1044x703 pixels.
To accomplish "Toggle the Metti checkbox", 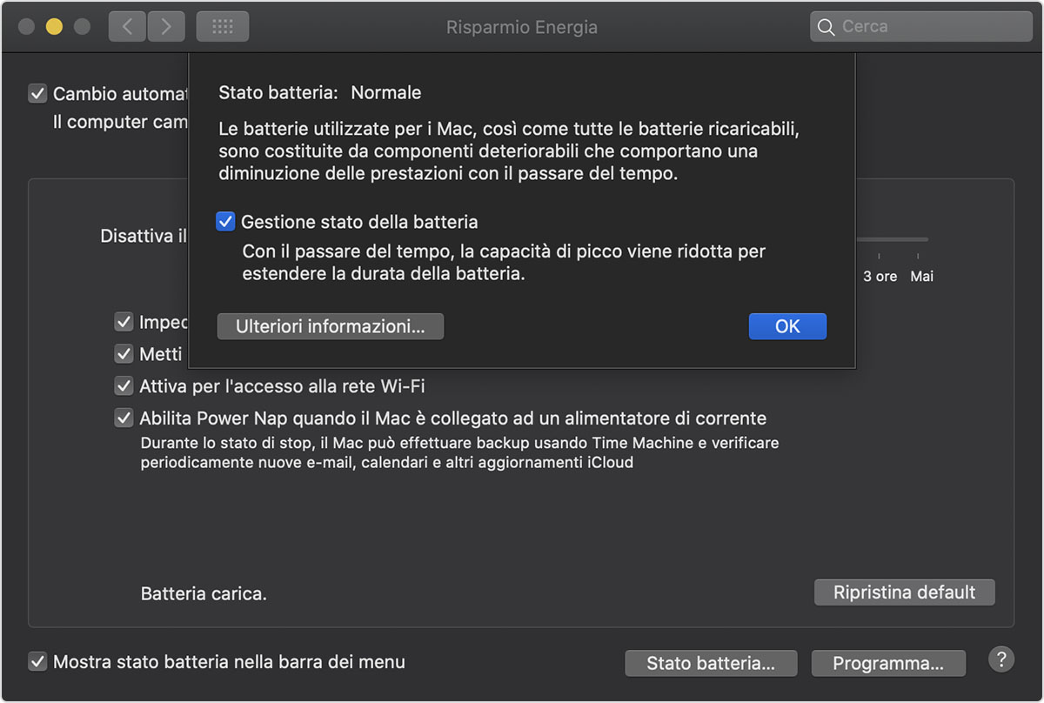I will tap(124, 354).
